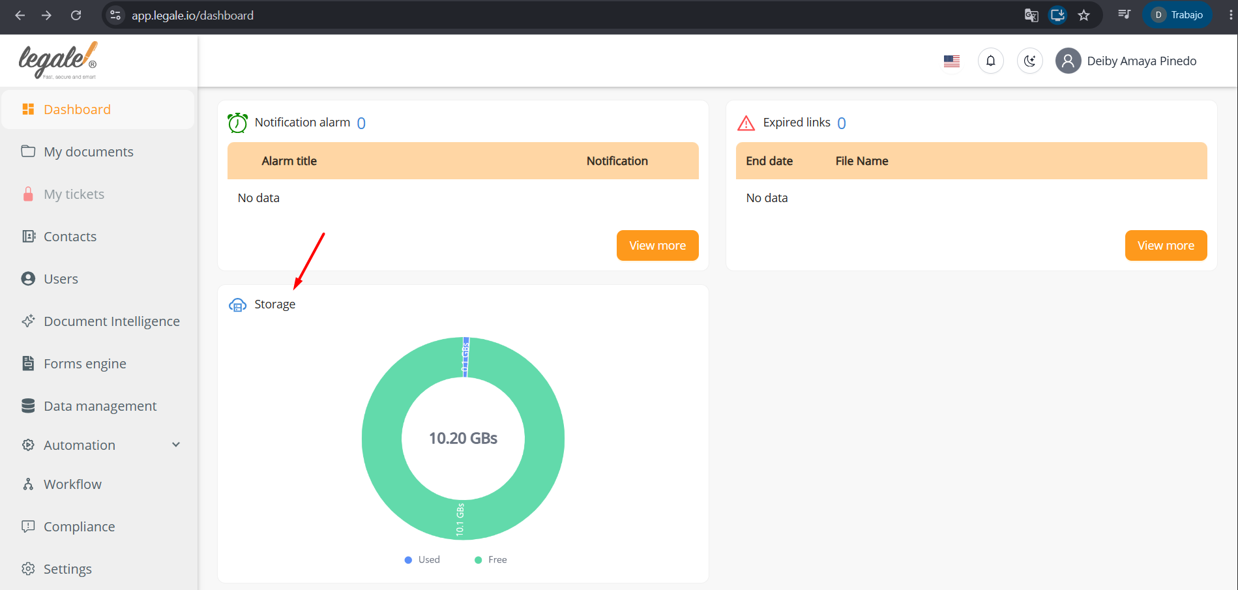Toggle dark mode with moon icon
This screenshot has height=590, width=1238.
tap(1030, 61)
